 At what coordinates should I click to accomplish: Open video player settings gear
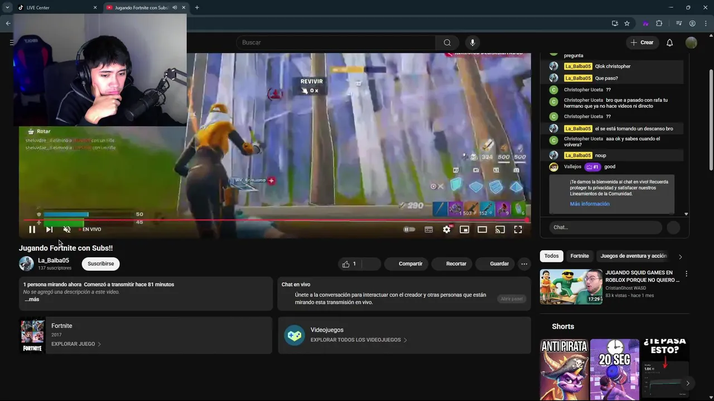point(447,229)
